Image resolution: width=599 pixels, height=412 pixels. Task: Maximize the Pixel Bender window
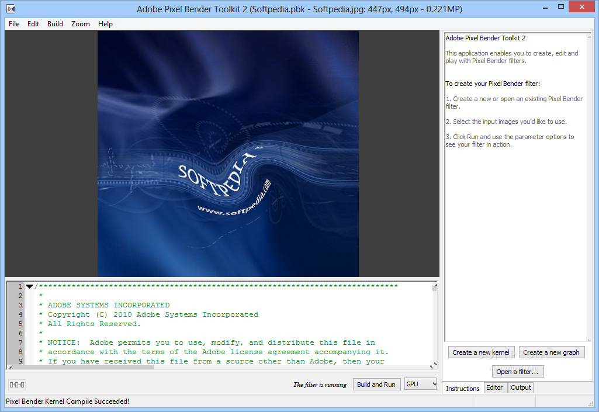pos(561,6)
